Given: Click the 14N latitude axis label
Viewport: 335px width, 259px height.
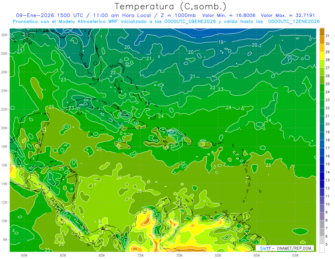Looking at the screenshot, I should [x=4, y=184].
